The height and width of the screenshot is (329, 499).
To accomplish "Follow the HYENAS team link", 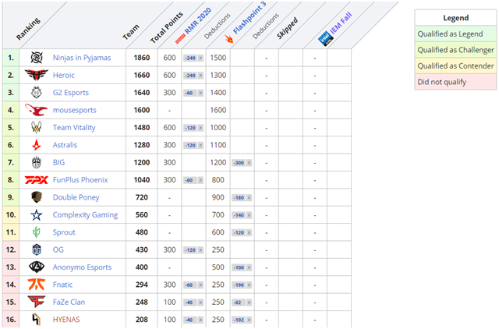I will click(x=66, y=320).
